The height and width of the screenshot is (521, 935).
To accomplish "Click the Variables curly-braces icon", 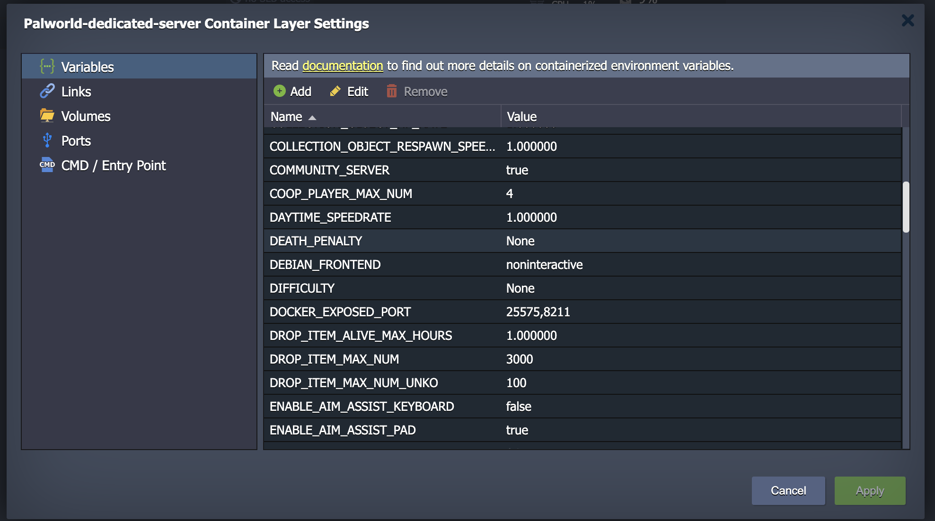I will pos(47,66).
